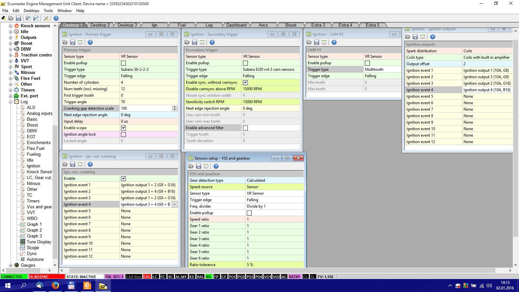Click help icon in CAM #2 panel
The height and width of the screenshot is (292, 519).
(334, 42)
